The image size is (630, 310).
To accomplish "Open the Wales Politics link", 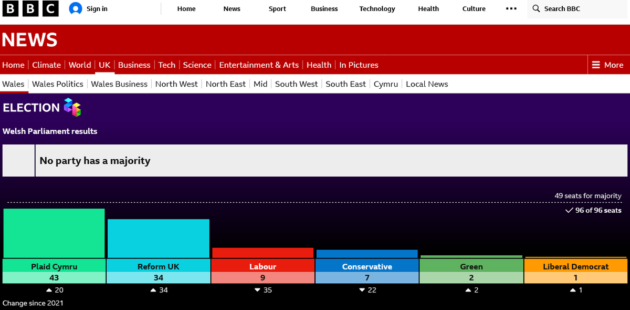I will tap(58, 84).
